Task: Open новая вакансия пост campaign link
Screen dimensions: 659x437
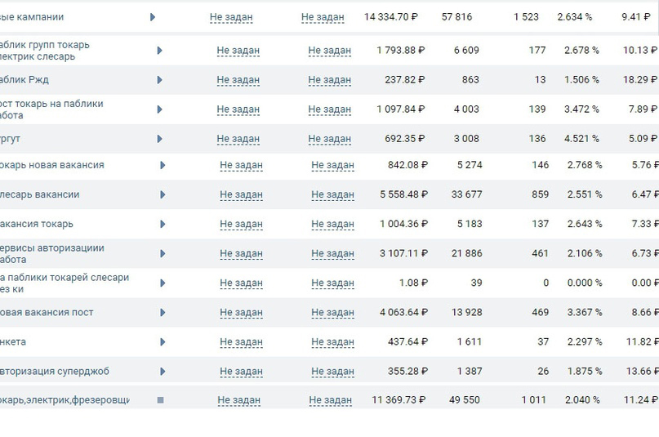Action: pos(46,312)
